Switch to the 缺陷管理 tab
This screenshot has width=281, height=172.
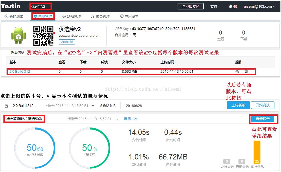pos(71,17)
